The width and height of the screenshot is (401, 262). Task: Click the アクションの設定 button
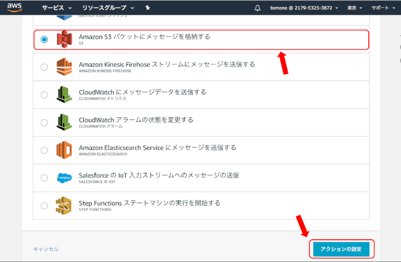pos(341,249)
